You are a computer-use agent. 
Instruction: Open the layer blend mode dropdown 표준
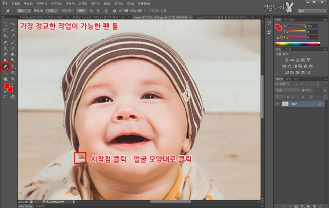click(x=287, y=90)
